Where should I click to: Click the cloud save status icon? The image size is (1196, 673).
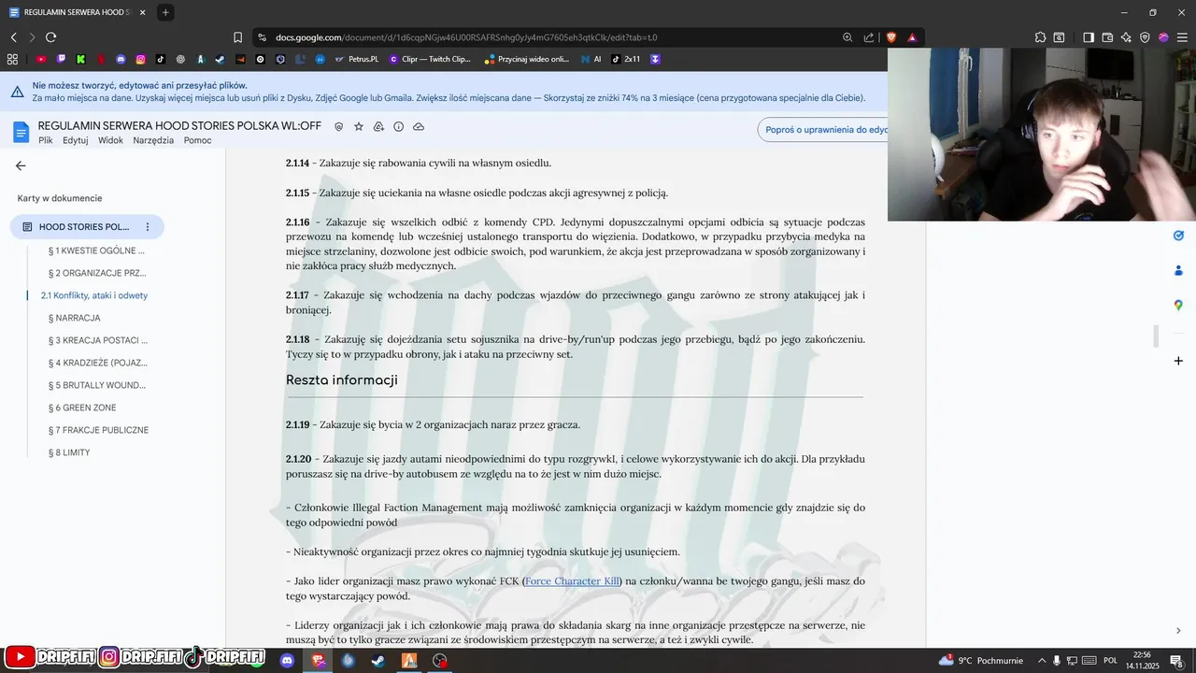click(419, 126)
